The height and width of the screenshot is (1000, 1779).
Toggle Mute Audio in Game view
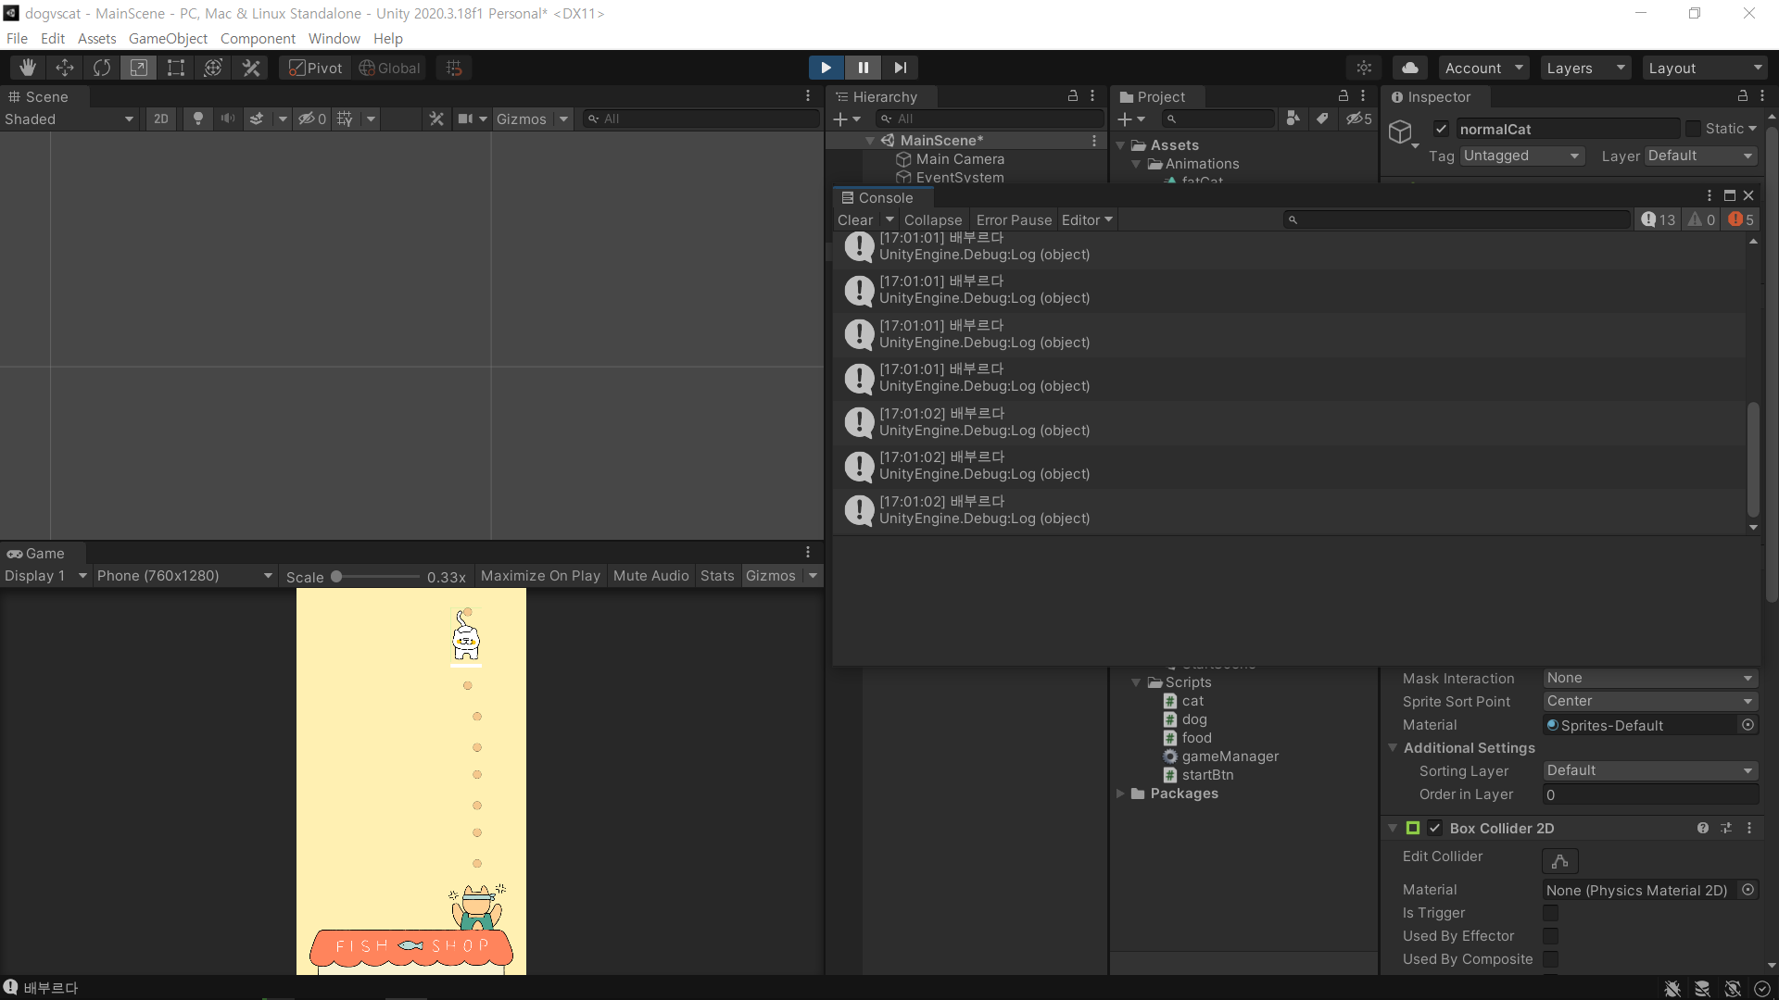(x=650, y=576)
